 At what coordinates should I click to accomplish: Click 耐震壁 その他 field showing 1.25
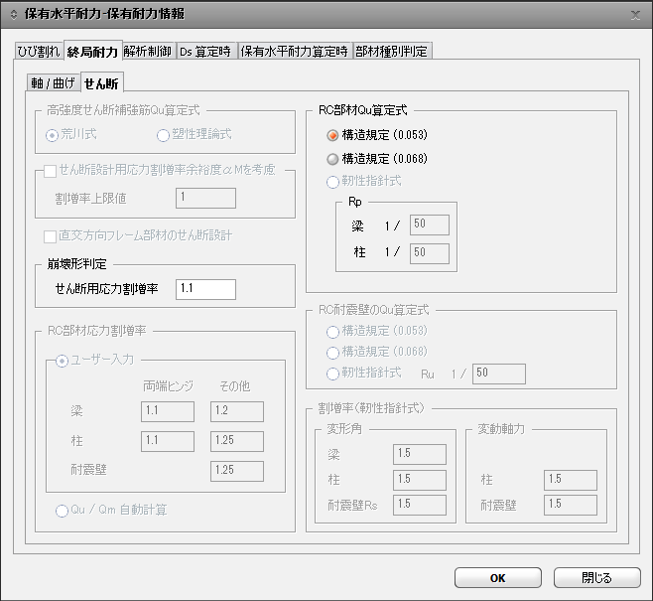click(x=237, y=472)
